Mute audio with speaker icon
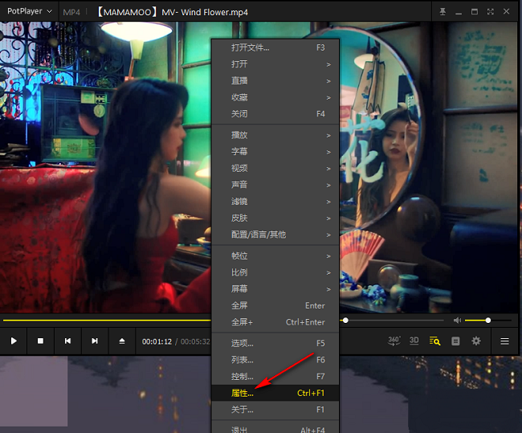This screenshot has width=522, height=433. click(458, 320)
